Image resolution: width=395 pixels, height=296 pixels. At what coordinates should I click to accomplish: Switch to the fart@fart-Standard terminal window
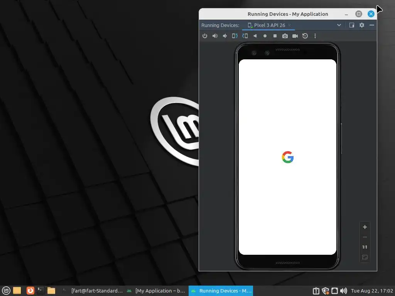(93, 291)
